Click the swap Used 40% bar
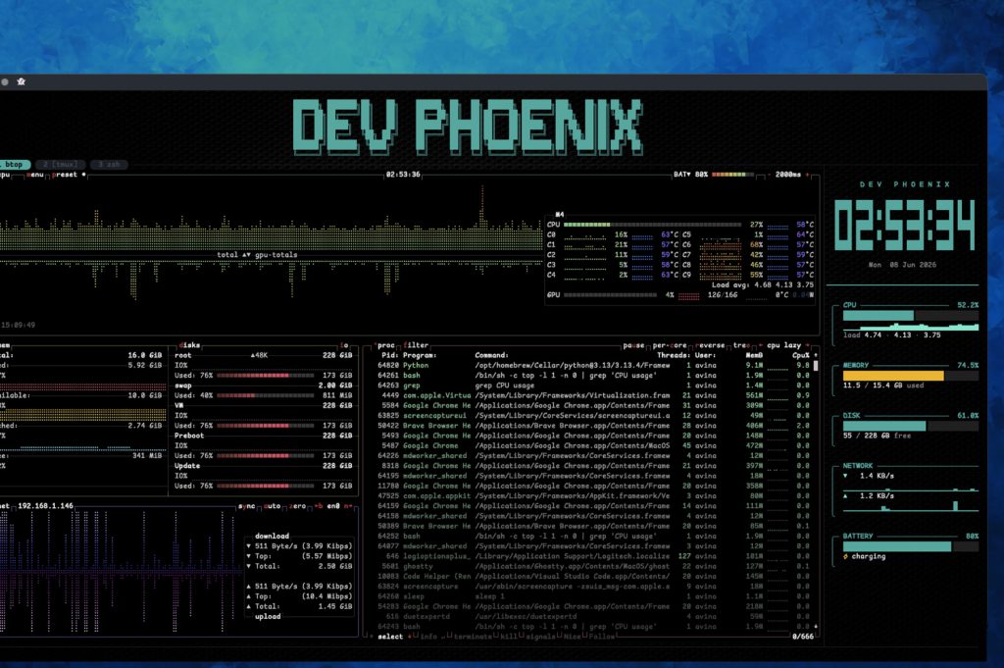Screen dimensions: 1004x668 pos(265,395)
